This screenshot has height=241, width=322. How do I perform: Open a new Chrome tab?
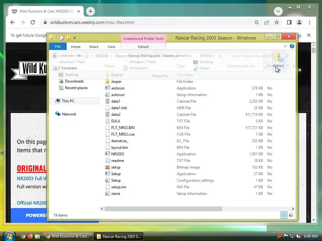(x=91, y=11)
